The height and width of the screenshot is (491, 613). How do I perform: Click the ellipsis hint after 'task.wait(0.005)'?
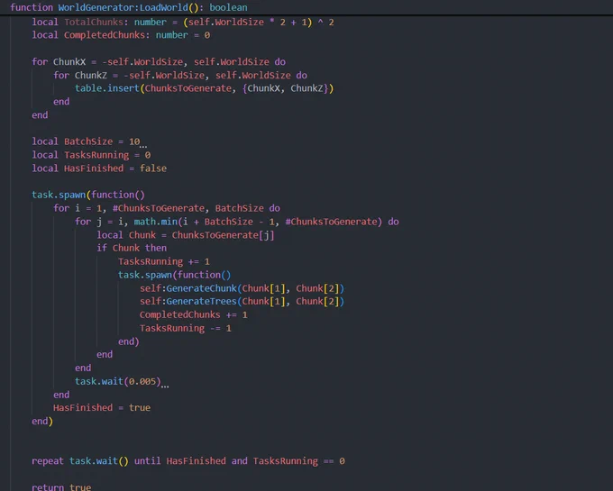(x=165, y=386)
